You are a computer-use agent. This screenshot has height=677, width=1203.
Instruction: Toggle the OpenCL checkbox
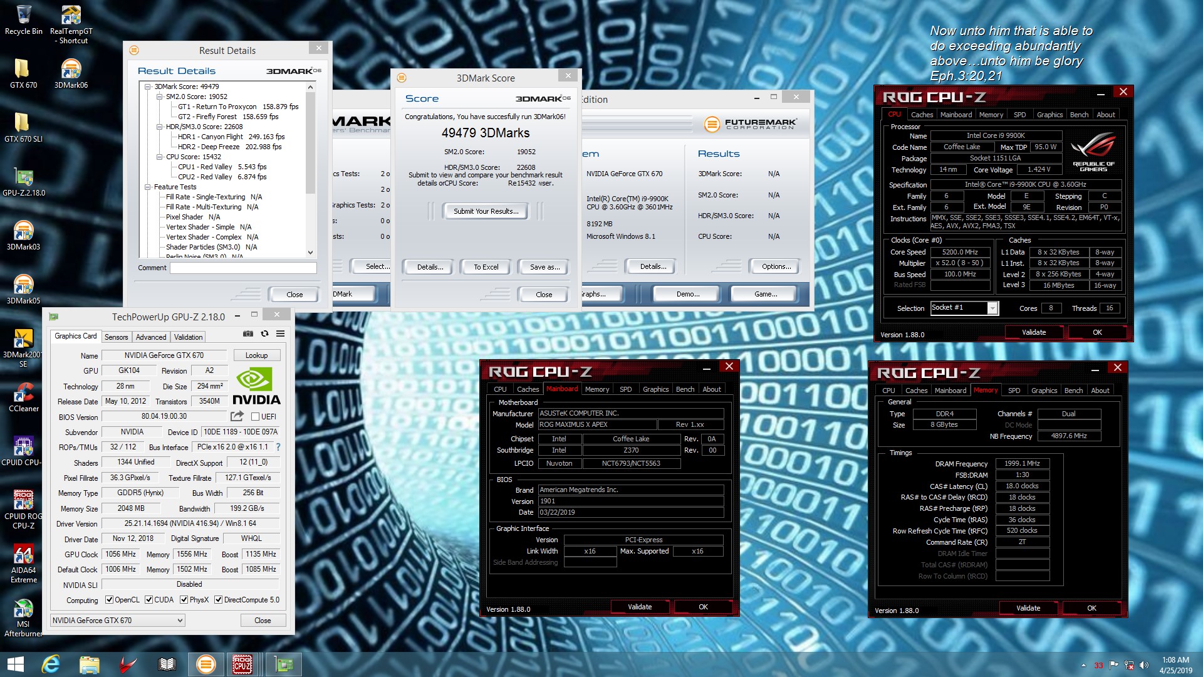(109, 600)
